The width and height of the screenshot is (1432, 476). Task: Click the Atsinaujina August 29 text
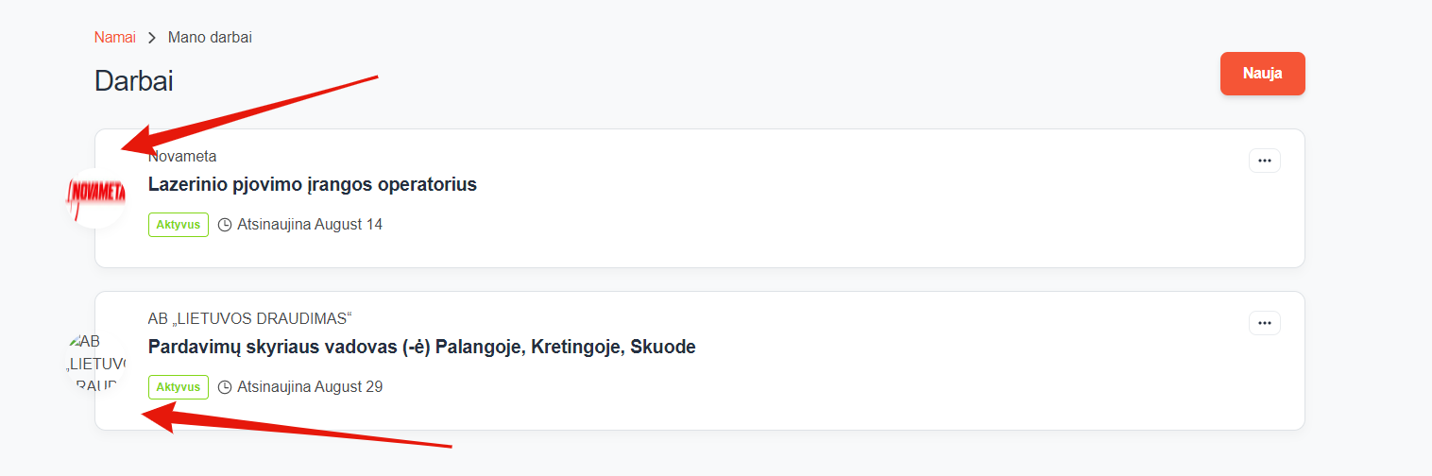[x=310, y=387]
